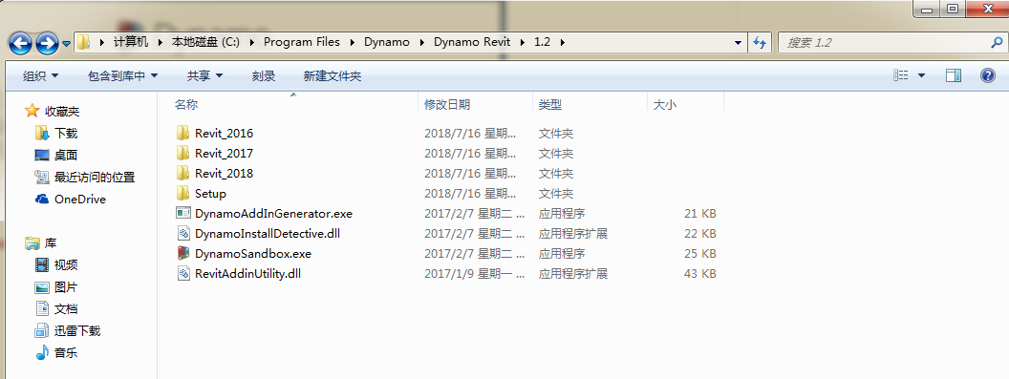
Task: Click the change view icon
Action: [901, 75]
